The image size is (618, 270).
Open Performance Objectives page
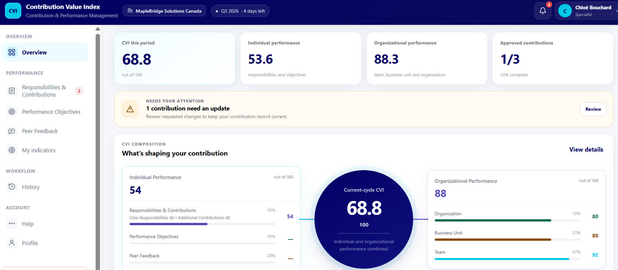(x=45, y=112)
